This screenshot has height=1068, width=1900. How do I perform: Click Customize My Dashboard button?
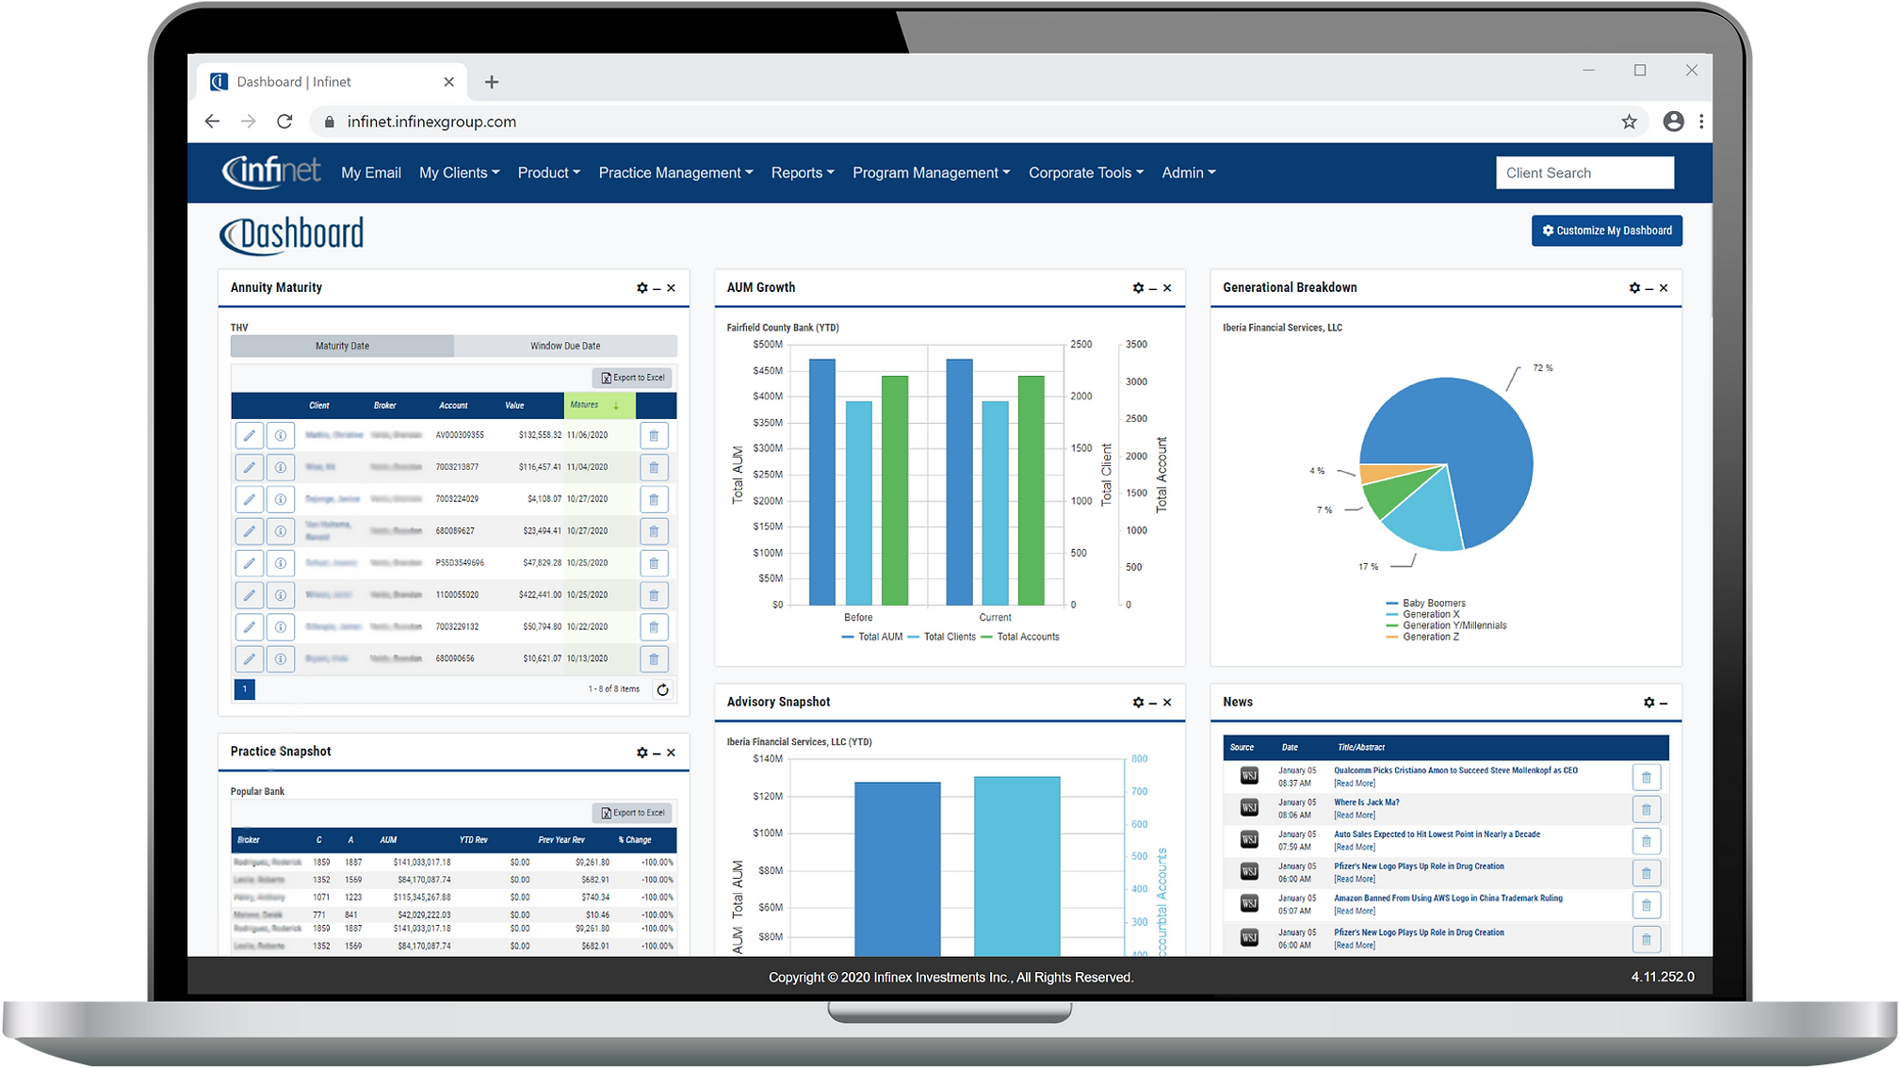point(1606,231)
